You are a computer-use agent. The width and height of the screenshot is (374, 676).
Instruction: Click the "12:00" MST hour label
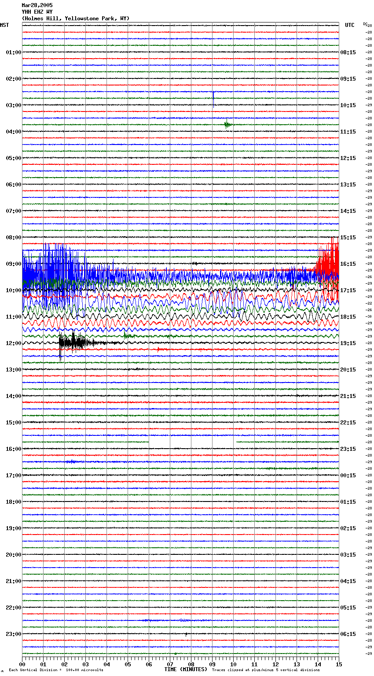click(14, 343)
